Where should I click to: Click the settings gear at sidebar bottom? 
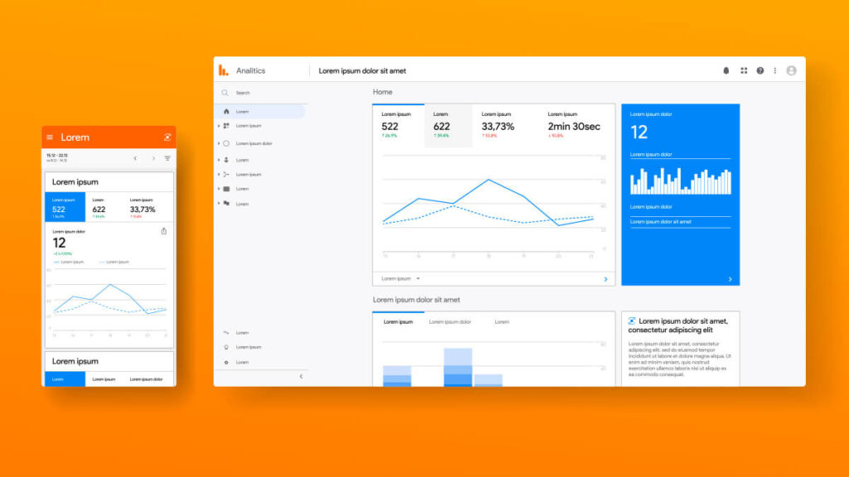(x=226, y=362)
